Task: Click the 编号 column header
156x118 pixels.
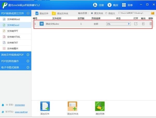Action: click(35, 18)
